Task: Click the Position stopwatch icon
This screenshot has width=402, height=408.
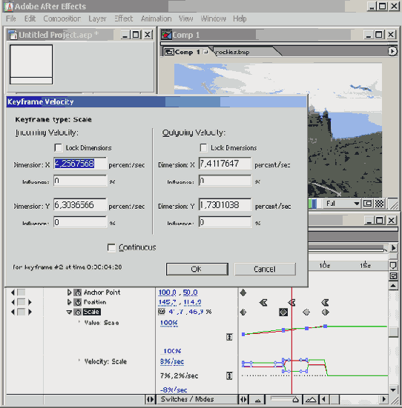Action: 78,302
